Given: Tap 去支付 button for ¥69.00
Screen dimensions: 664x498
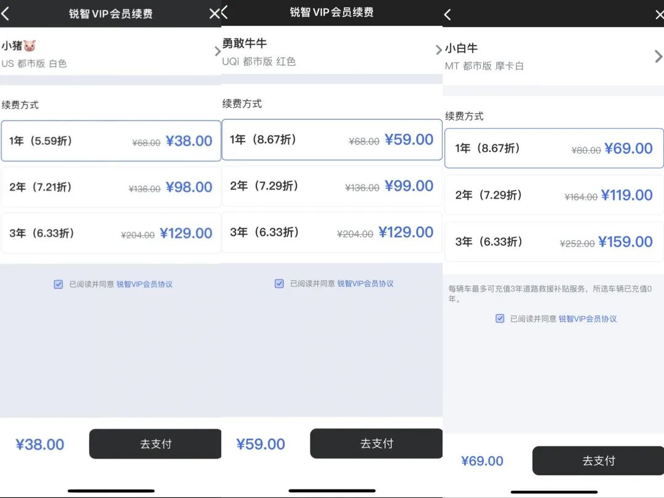Looking at the screenshot, I should click(598, 460).
